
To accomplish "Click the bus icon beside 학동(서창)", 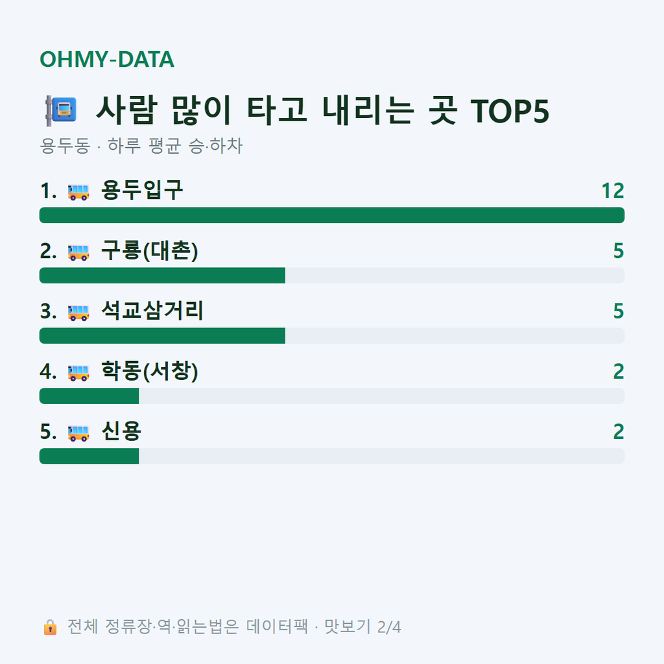I will coord(78,373).
